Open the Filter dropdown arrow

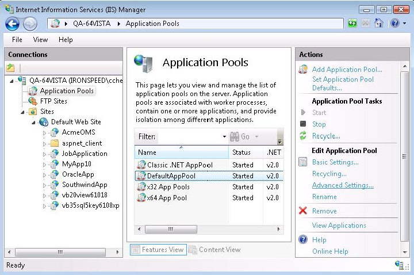[x=224, y=137]
